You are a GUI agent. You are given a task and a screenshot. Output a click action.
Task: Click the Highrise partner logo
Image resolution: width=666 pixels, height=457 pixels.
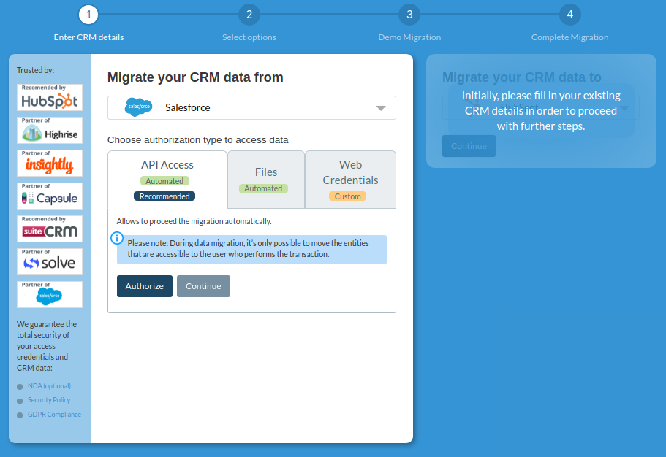pos(50,130)
